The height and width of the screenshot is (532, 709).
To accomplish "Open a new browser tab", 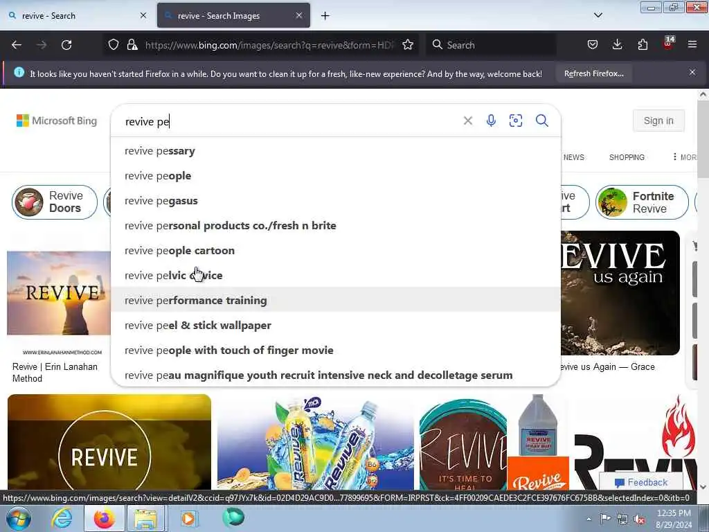I will (x=325, y=16).
